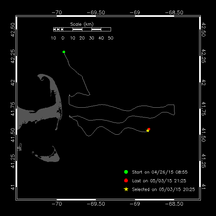This screenshot has height=216, width=216.
Task: Click the '41' right latitude label
Action: click(204, 187)
